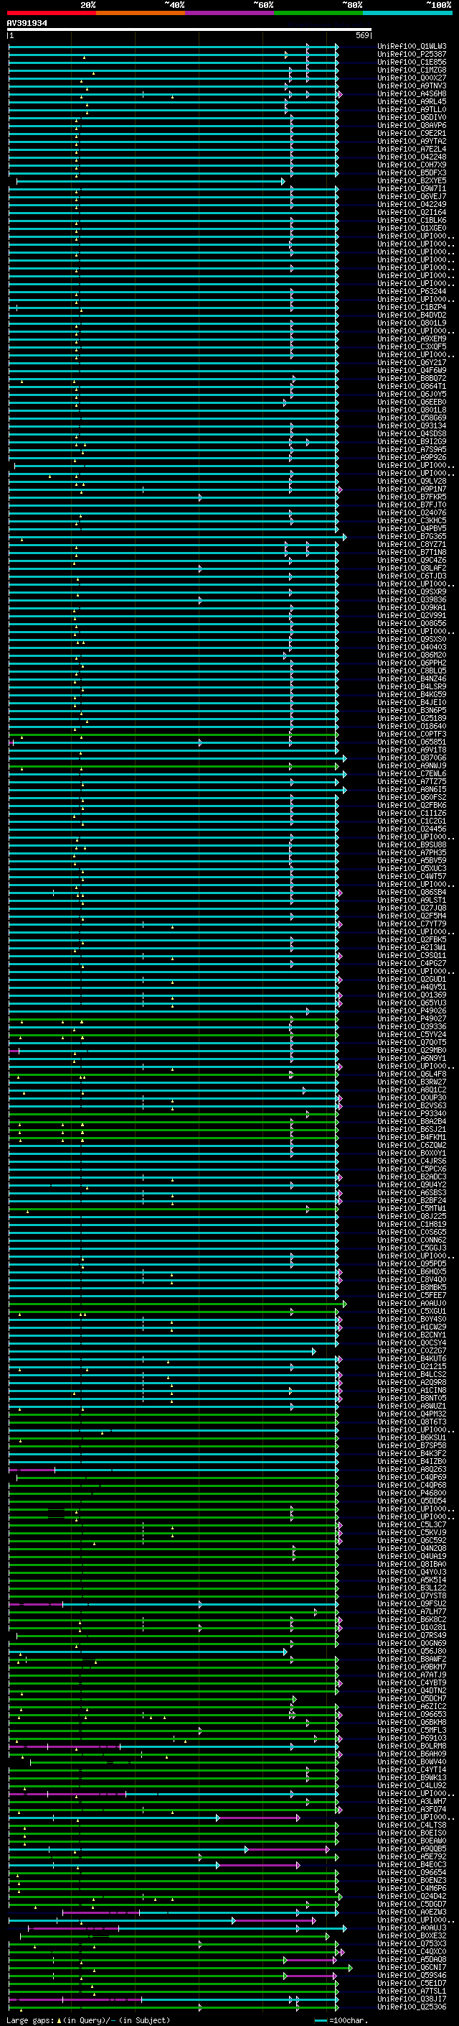Open hit UniRef100_A0AUJ3
Viewport: 459px width, 2026px height.
pyautogui.click(x=412, y=1928)
